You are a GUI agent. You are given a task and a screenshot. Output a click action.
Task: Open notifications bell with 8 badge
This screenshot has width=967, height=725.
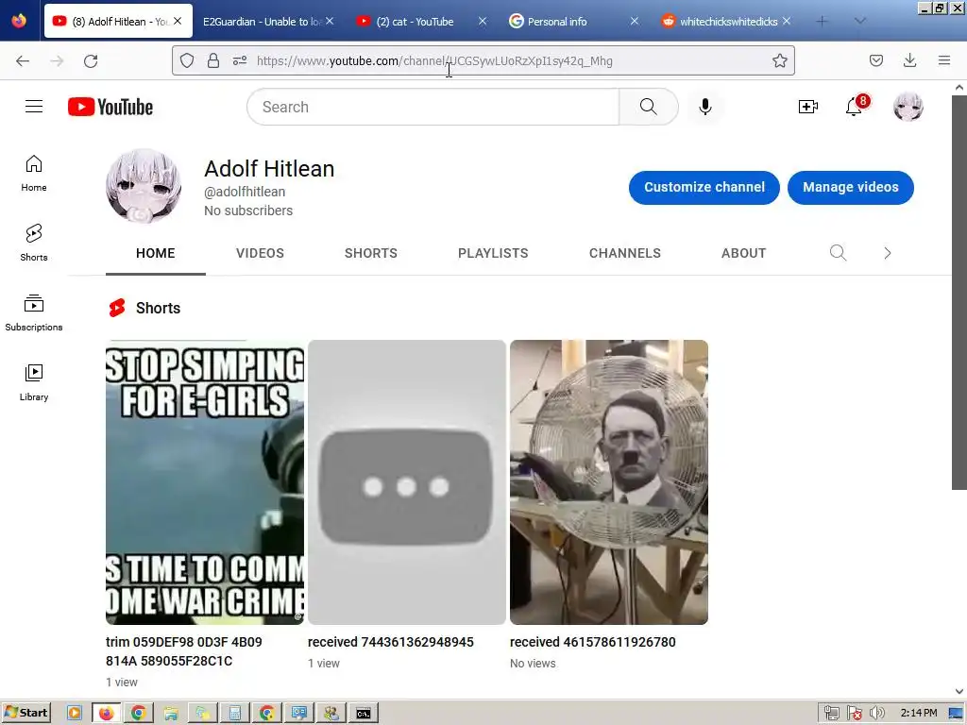click(x=856, y=106)
